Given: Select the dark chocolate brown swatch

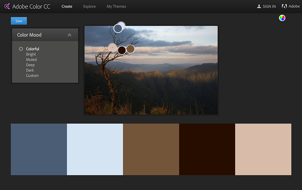Looking at the screenshot, I should pos(207,149).
